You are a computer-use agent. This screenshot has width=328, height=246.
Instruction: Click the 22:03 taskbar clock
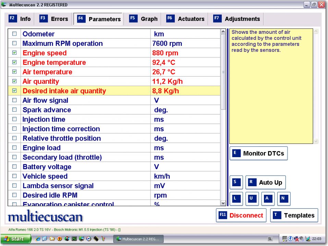(316, 239)
